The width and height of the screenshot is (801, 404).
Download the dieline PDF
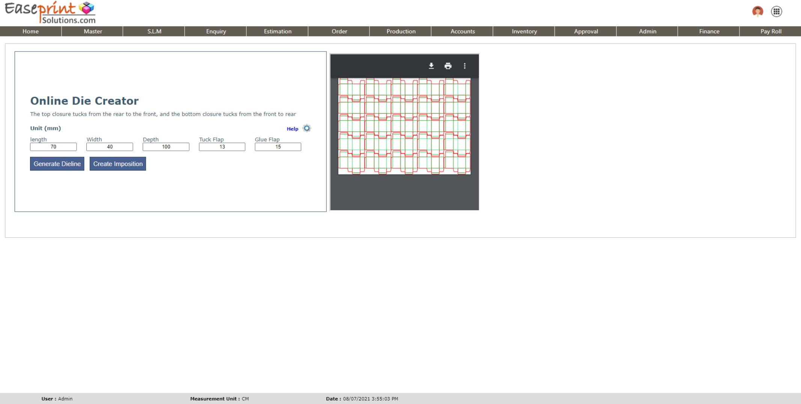431,66
